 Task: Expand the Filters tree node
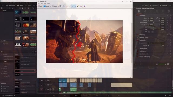click(x=2, y=71)
